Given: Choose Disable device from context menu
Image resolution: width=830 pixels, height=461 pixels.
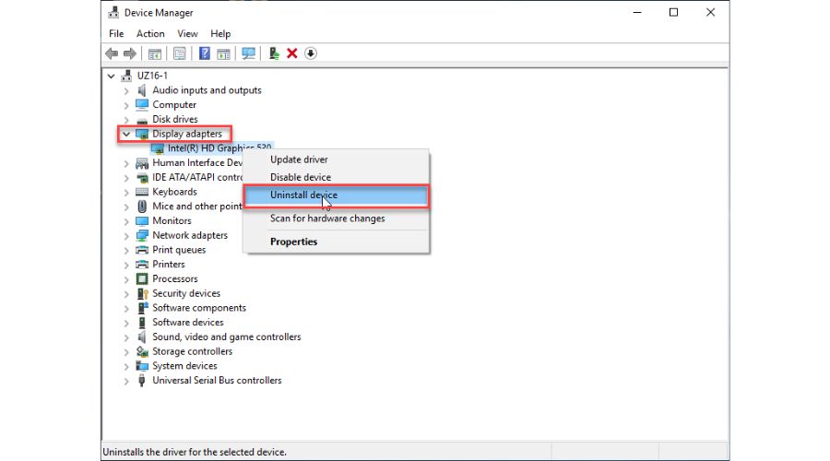Looking at the screenshot, I should click(x=336, y=177).
